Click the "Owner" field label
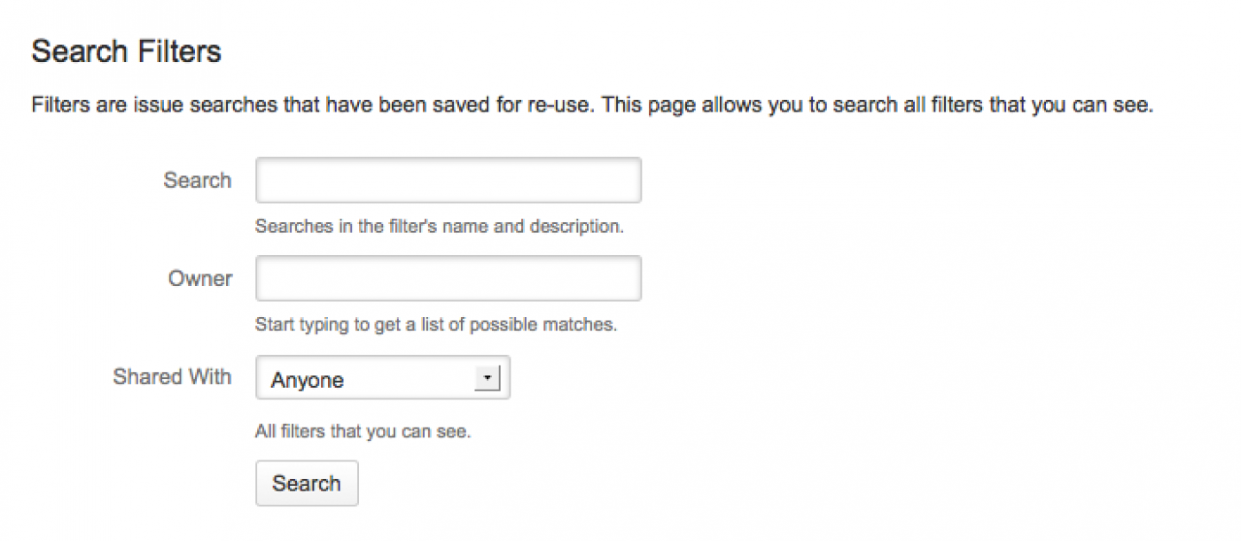This screenshot has height=541, width=1241. point(200,279)
